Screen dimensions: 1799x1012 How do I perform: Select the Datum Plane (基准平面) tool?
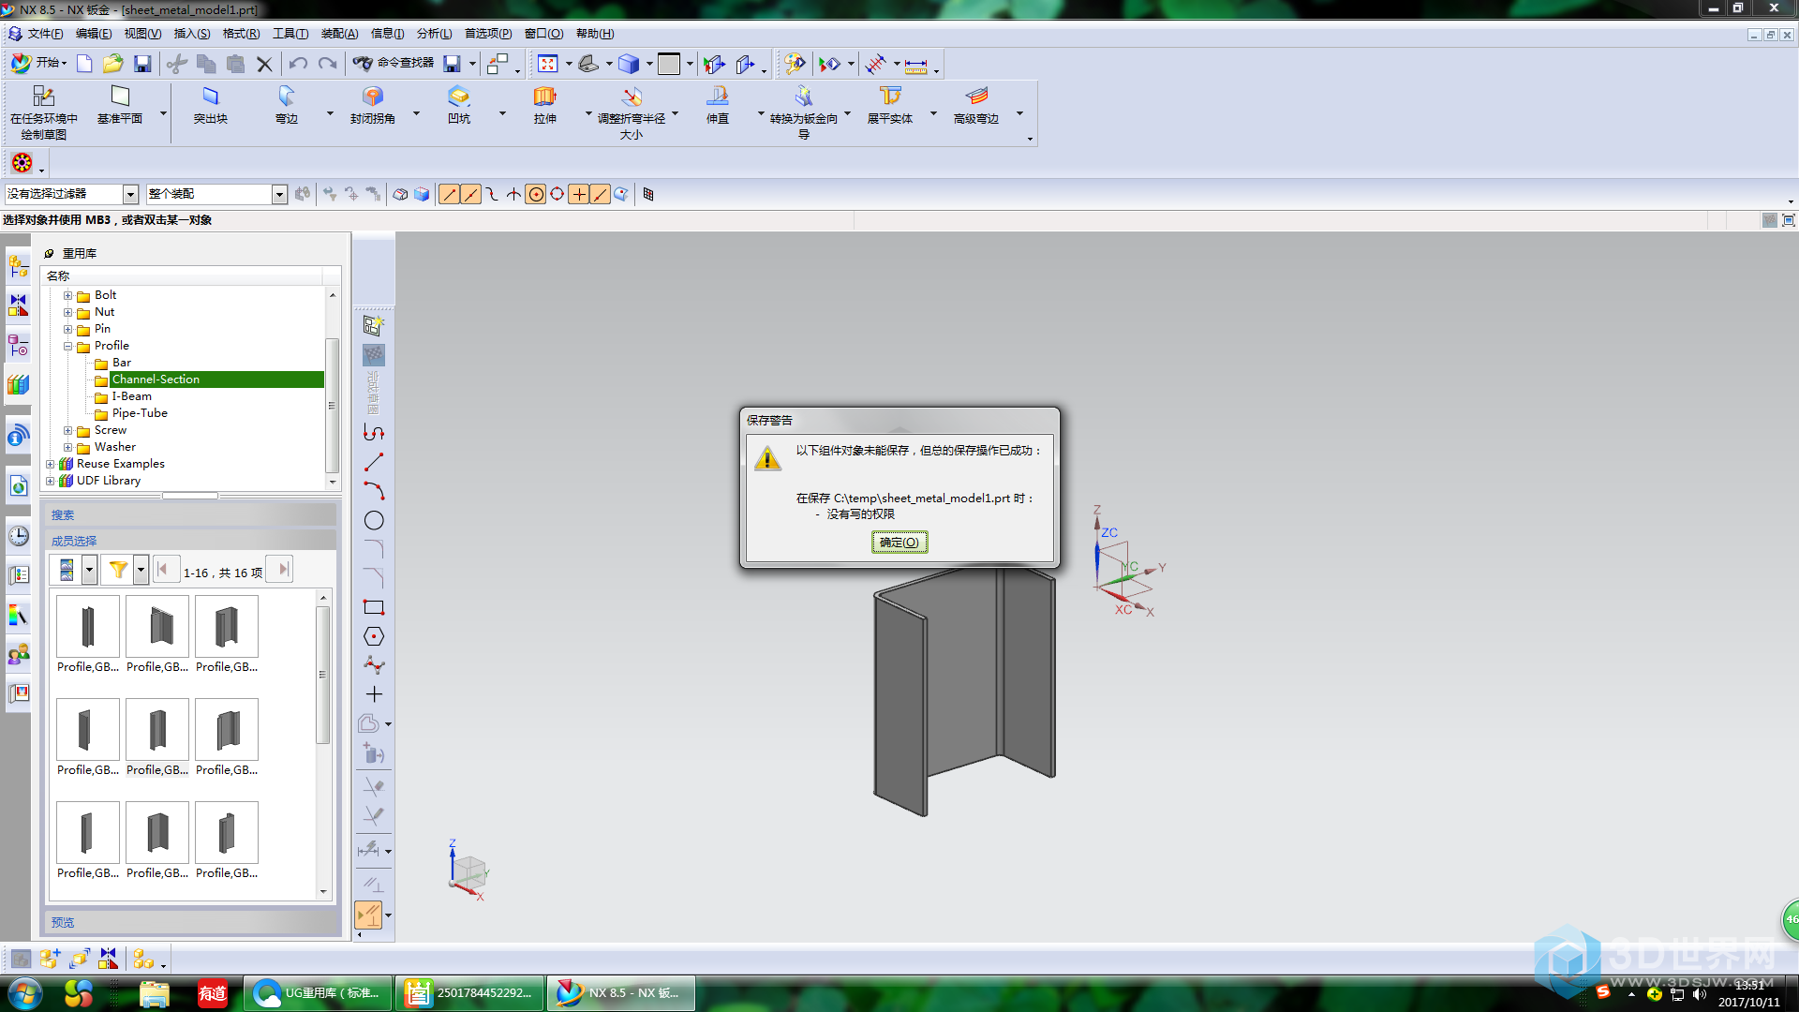[120, 105]
